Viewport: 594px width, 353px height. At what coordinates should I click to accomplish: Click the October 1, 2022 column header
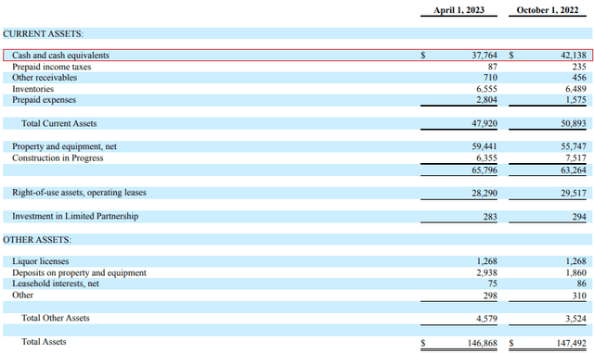[x=548, y=10]
